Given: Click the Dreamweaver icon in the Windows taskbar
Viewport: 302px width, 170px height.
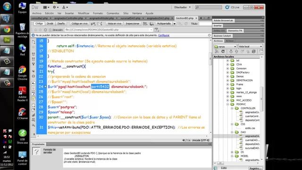Looking at the screenshot, I should [x=7, y=40].
